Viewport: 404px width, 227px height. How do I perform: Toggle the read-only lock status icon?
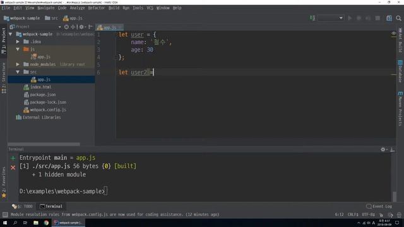click(x=381, y=214)
